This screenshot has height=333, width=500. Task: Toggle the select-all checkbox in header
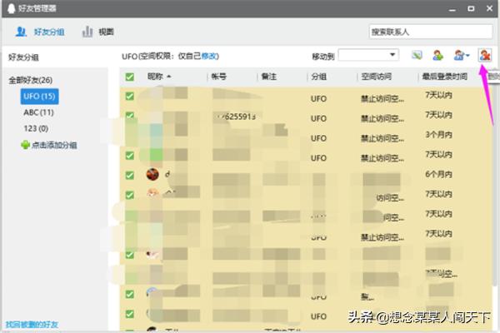(x=129, y=77)
